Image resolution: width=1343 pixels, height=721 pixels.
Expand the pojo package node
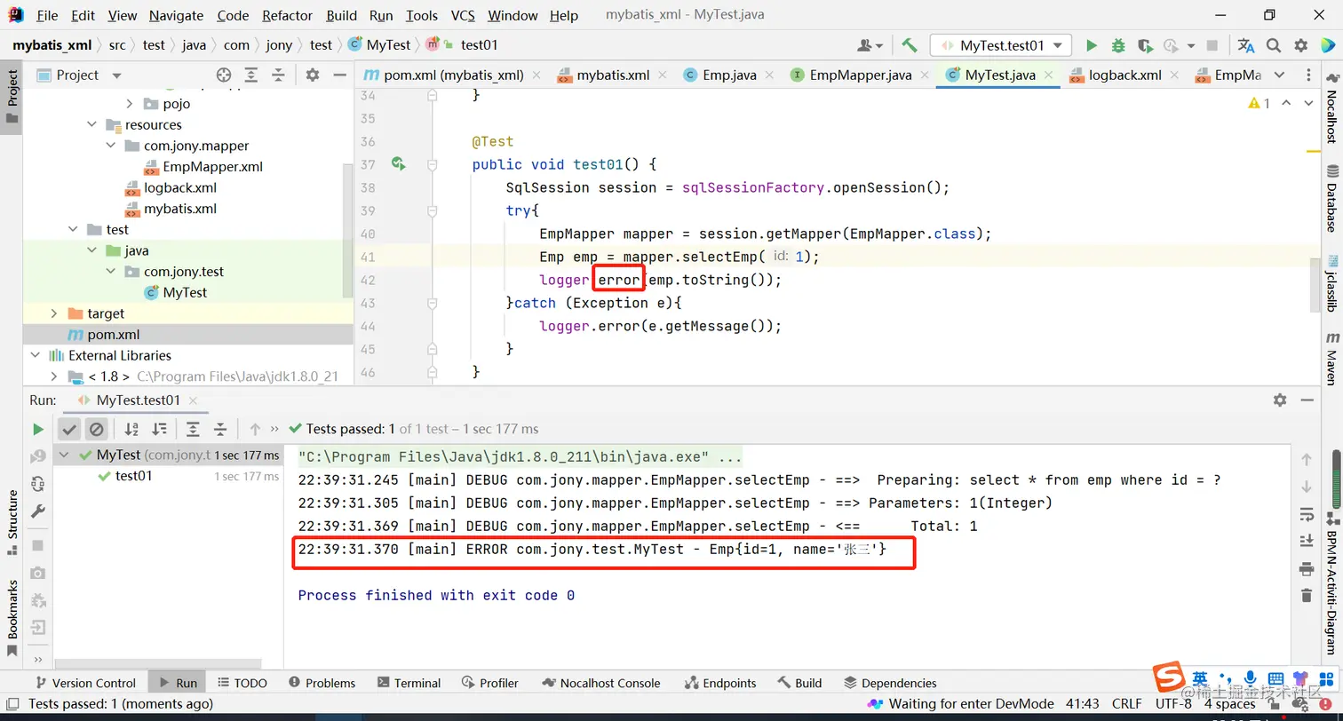(x=130, y=103)
